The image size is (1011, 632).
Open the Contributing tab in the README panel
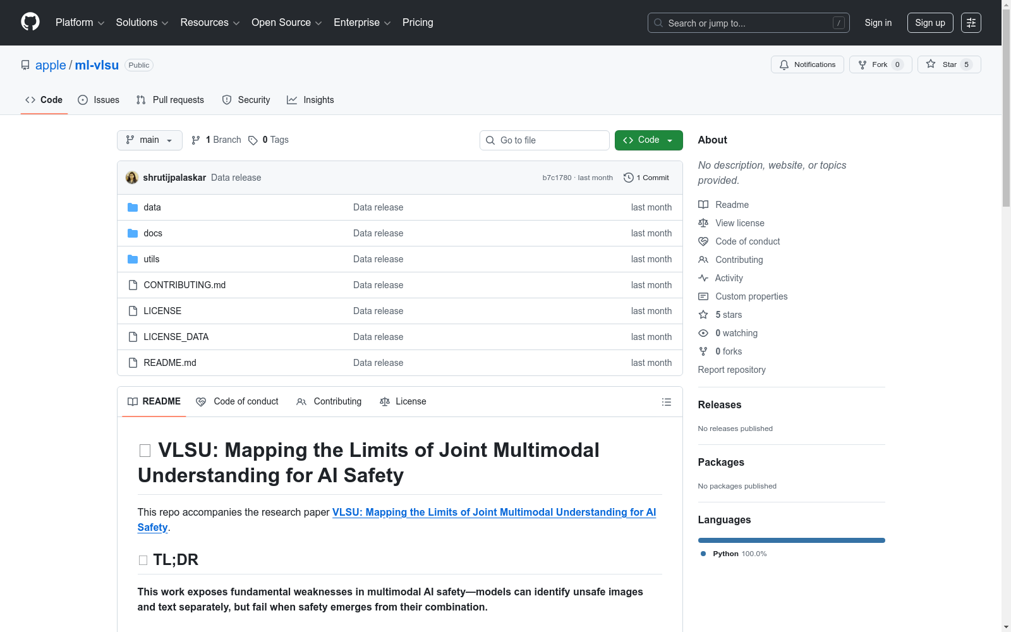coord(329,401)
